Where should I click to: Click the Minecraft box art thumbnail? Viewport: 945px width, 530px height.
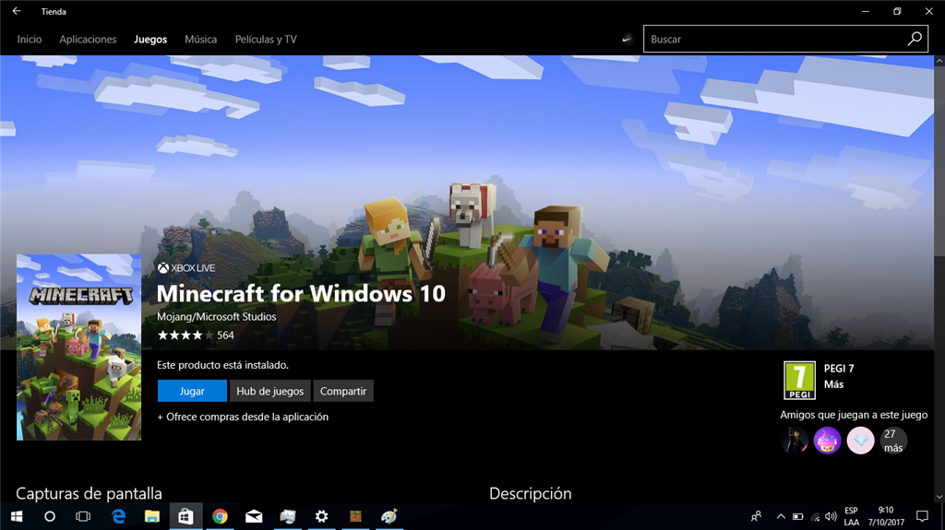click(79, 347)
